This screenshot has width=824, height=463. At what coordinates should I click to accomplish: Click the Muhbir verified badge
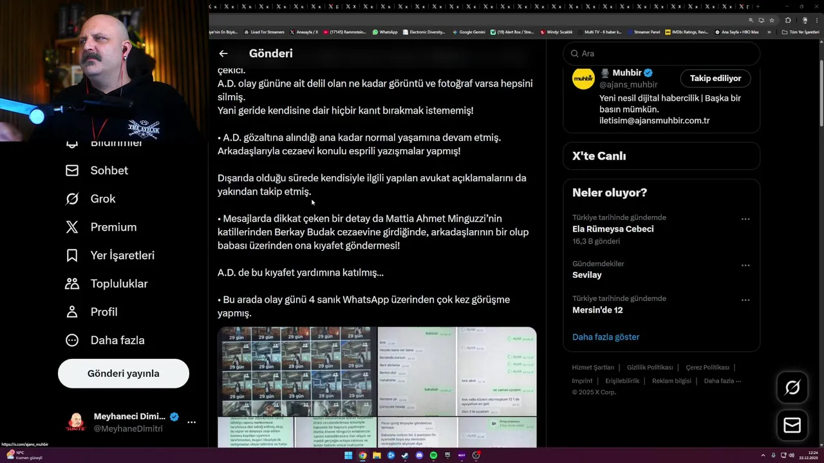649,73
